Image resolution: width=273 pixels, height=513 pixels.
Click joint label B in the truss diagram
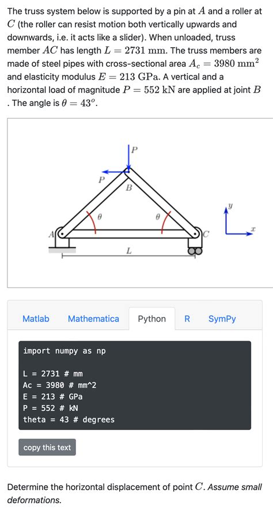tap(129, 188)
